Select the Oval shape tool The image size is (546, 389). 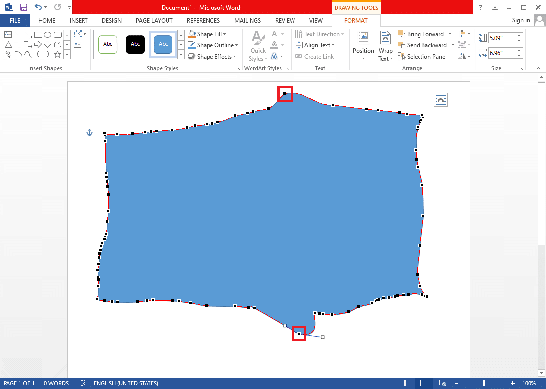coord(47,35)
